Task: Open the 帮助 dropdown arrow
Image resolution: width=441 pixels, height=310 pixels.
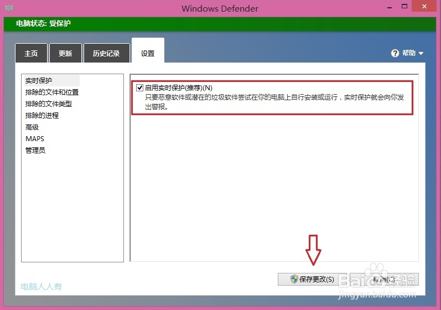Action: pyautogui.click(x=421, y=53)
